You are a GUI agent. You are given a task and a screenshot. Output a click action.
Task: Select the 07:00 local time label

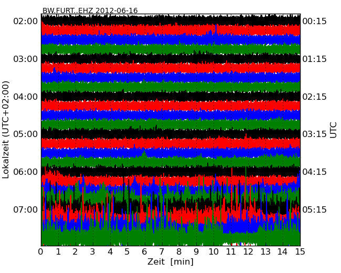tap(26, 209)
